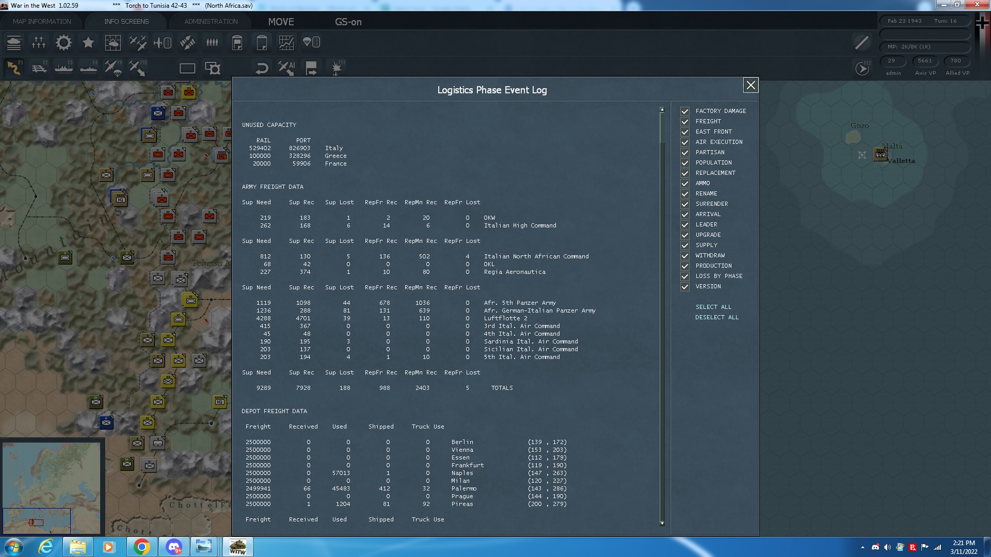Open the weather map grid icon
This screenshot has height=557, width=991.
point(113,43)
